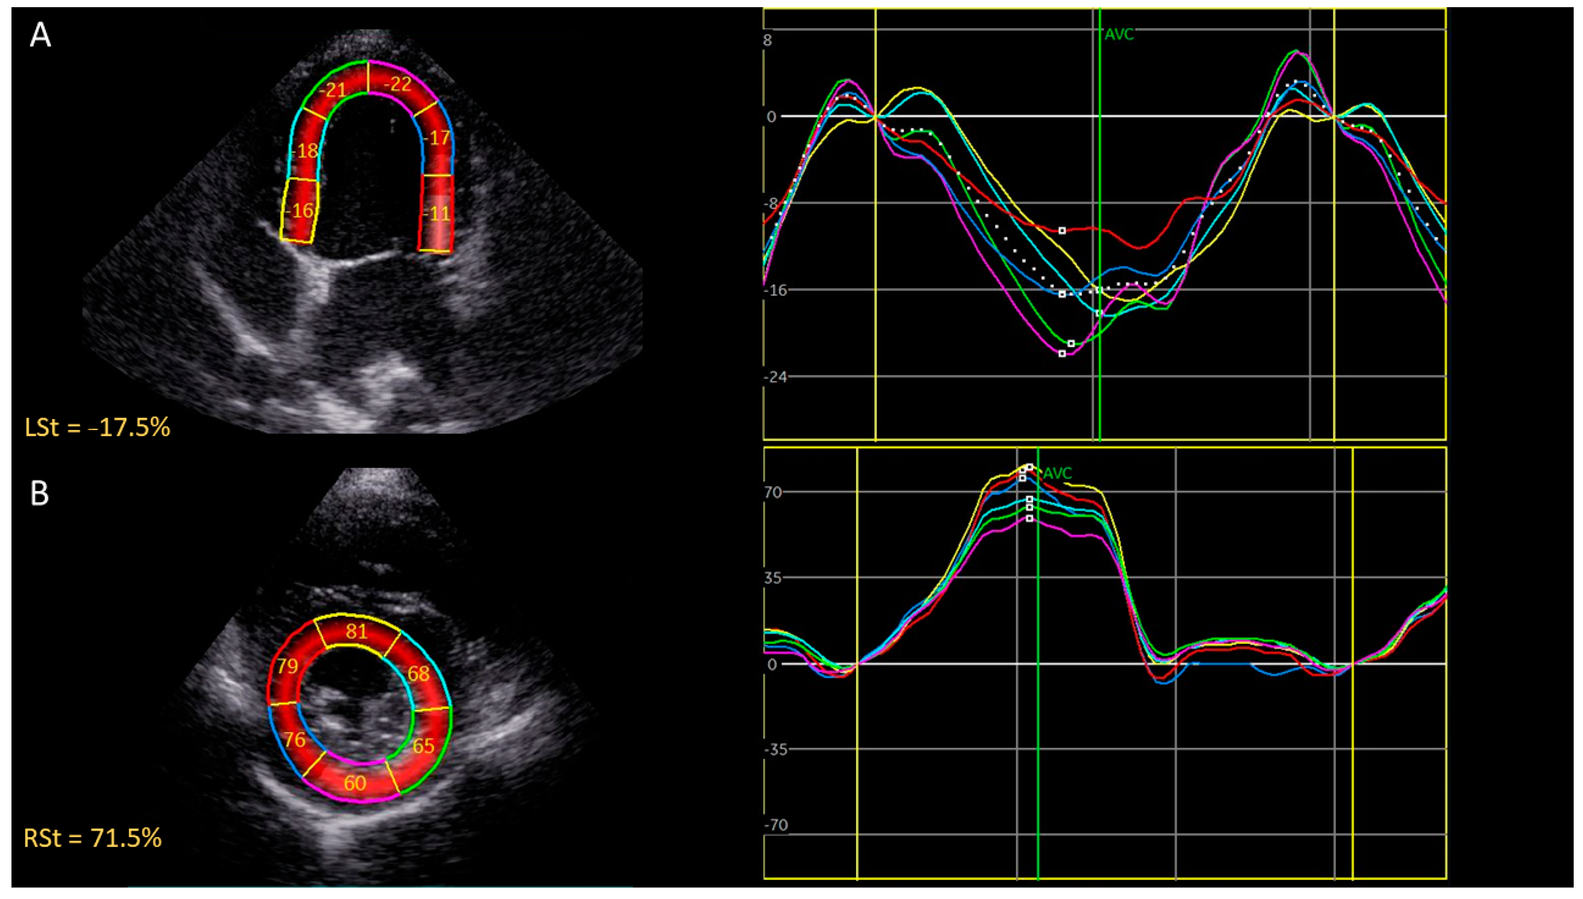Click the 76 blue-outlined segment

pyautogui.click(x=294, y=739)
